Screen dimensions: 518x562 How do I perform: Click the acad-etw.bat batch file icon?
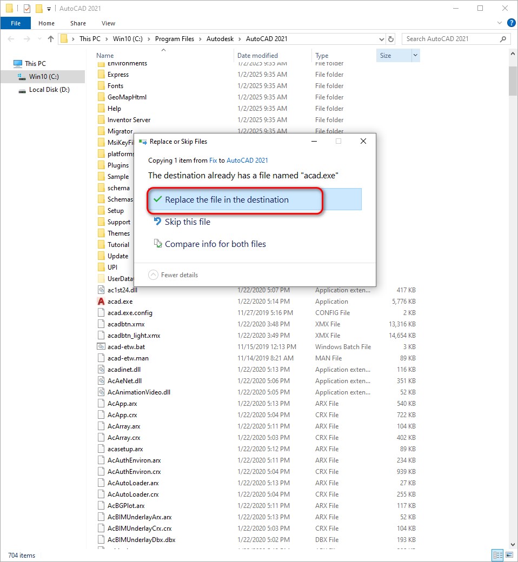[101, 346]
